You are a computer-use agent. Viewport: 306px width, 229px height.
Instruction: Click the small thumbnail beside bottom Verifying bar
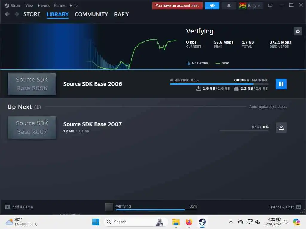point(109,207)
